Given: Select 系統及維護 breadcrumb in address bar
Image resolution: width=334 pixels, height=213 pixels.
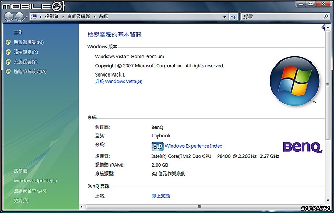Looking at the screenshot, I should [79, 16].
